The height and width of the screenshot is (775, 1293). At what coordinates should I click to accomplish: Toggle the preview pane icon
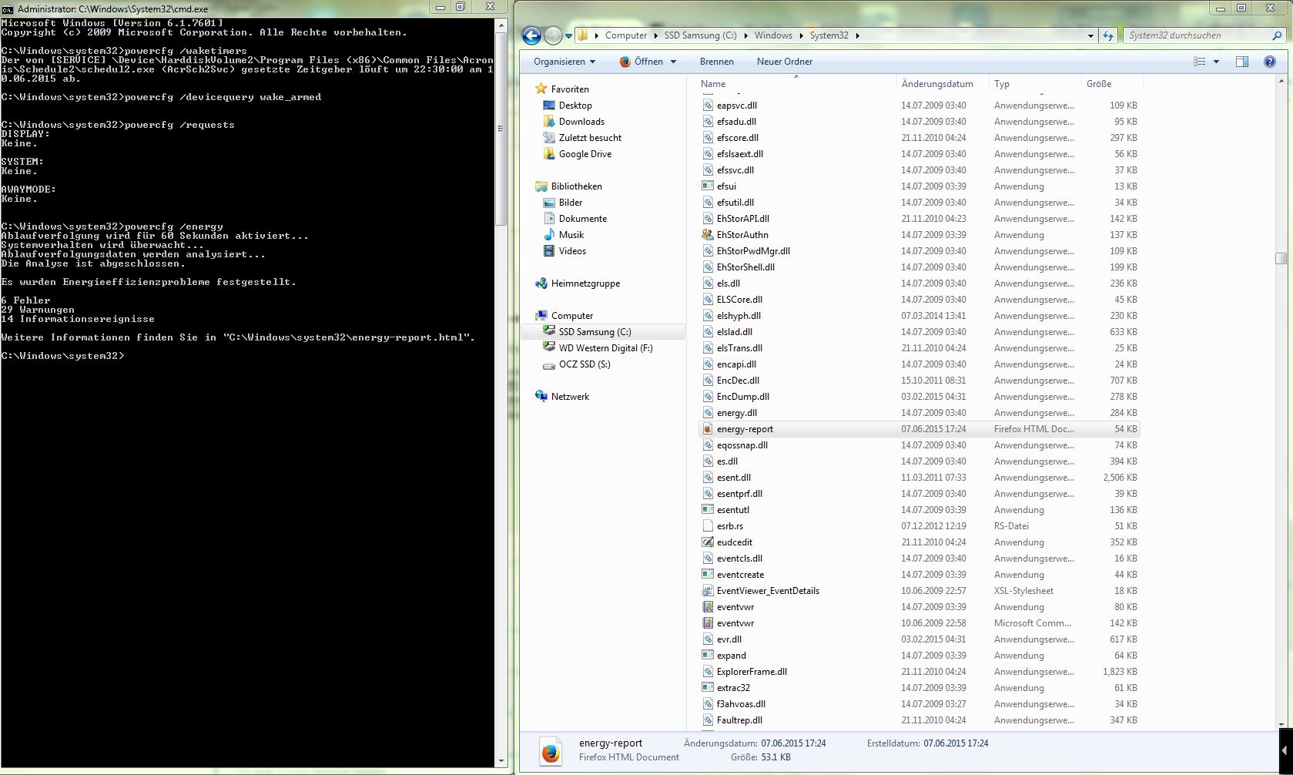[x=1241, y=62]
